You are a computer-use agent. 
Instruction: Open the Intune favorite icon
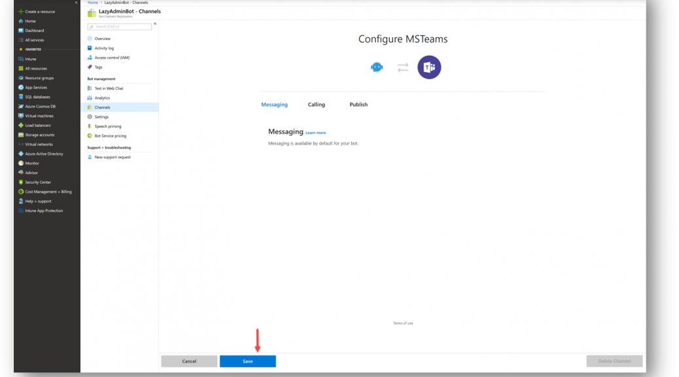point(21,59)
